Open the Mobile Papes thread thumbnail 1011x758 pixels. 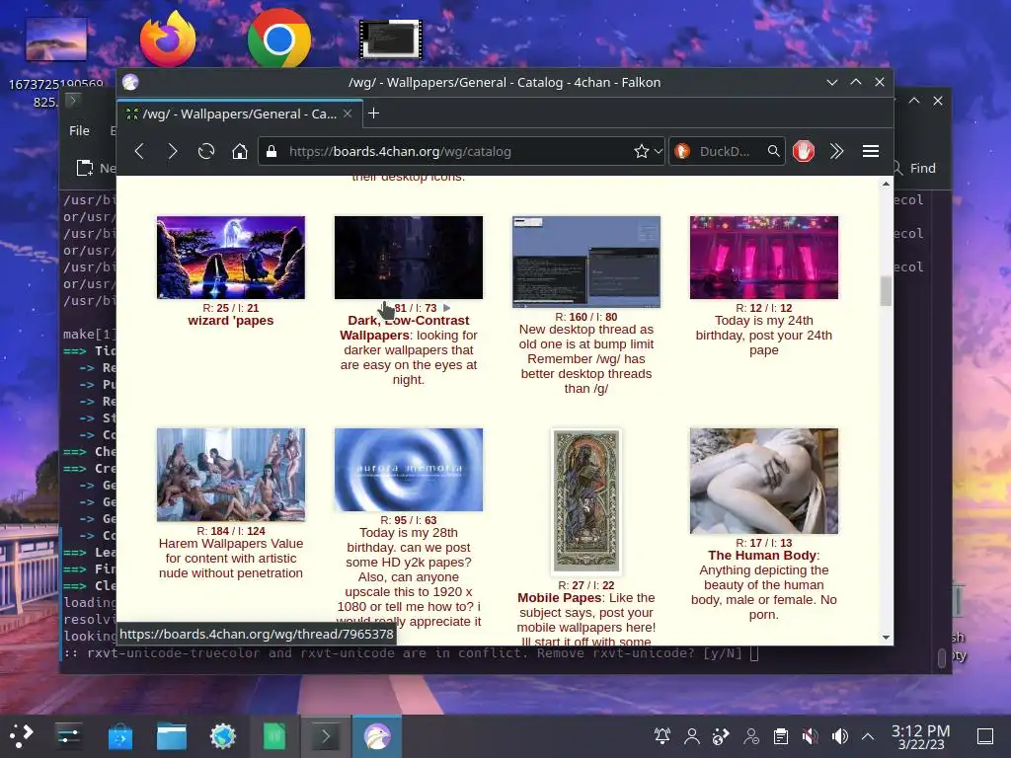click(586, 500)
